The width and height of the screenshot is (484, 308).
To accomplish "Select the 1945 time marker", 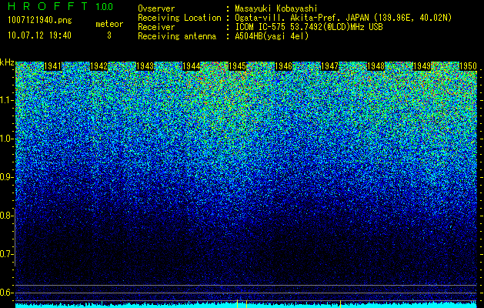I will point(237,66).
